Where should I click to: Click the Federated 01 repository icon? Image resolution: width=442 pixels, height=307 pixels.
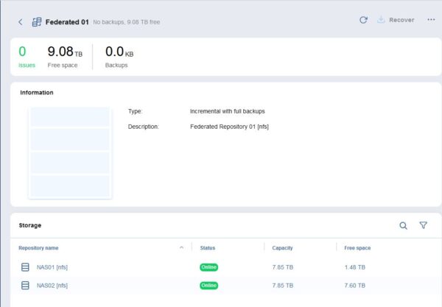pyautogui.click(x=37, y=22)
